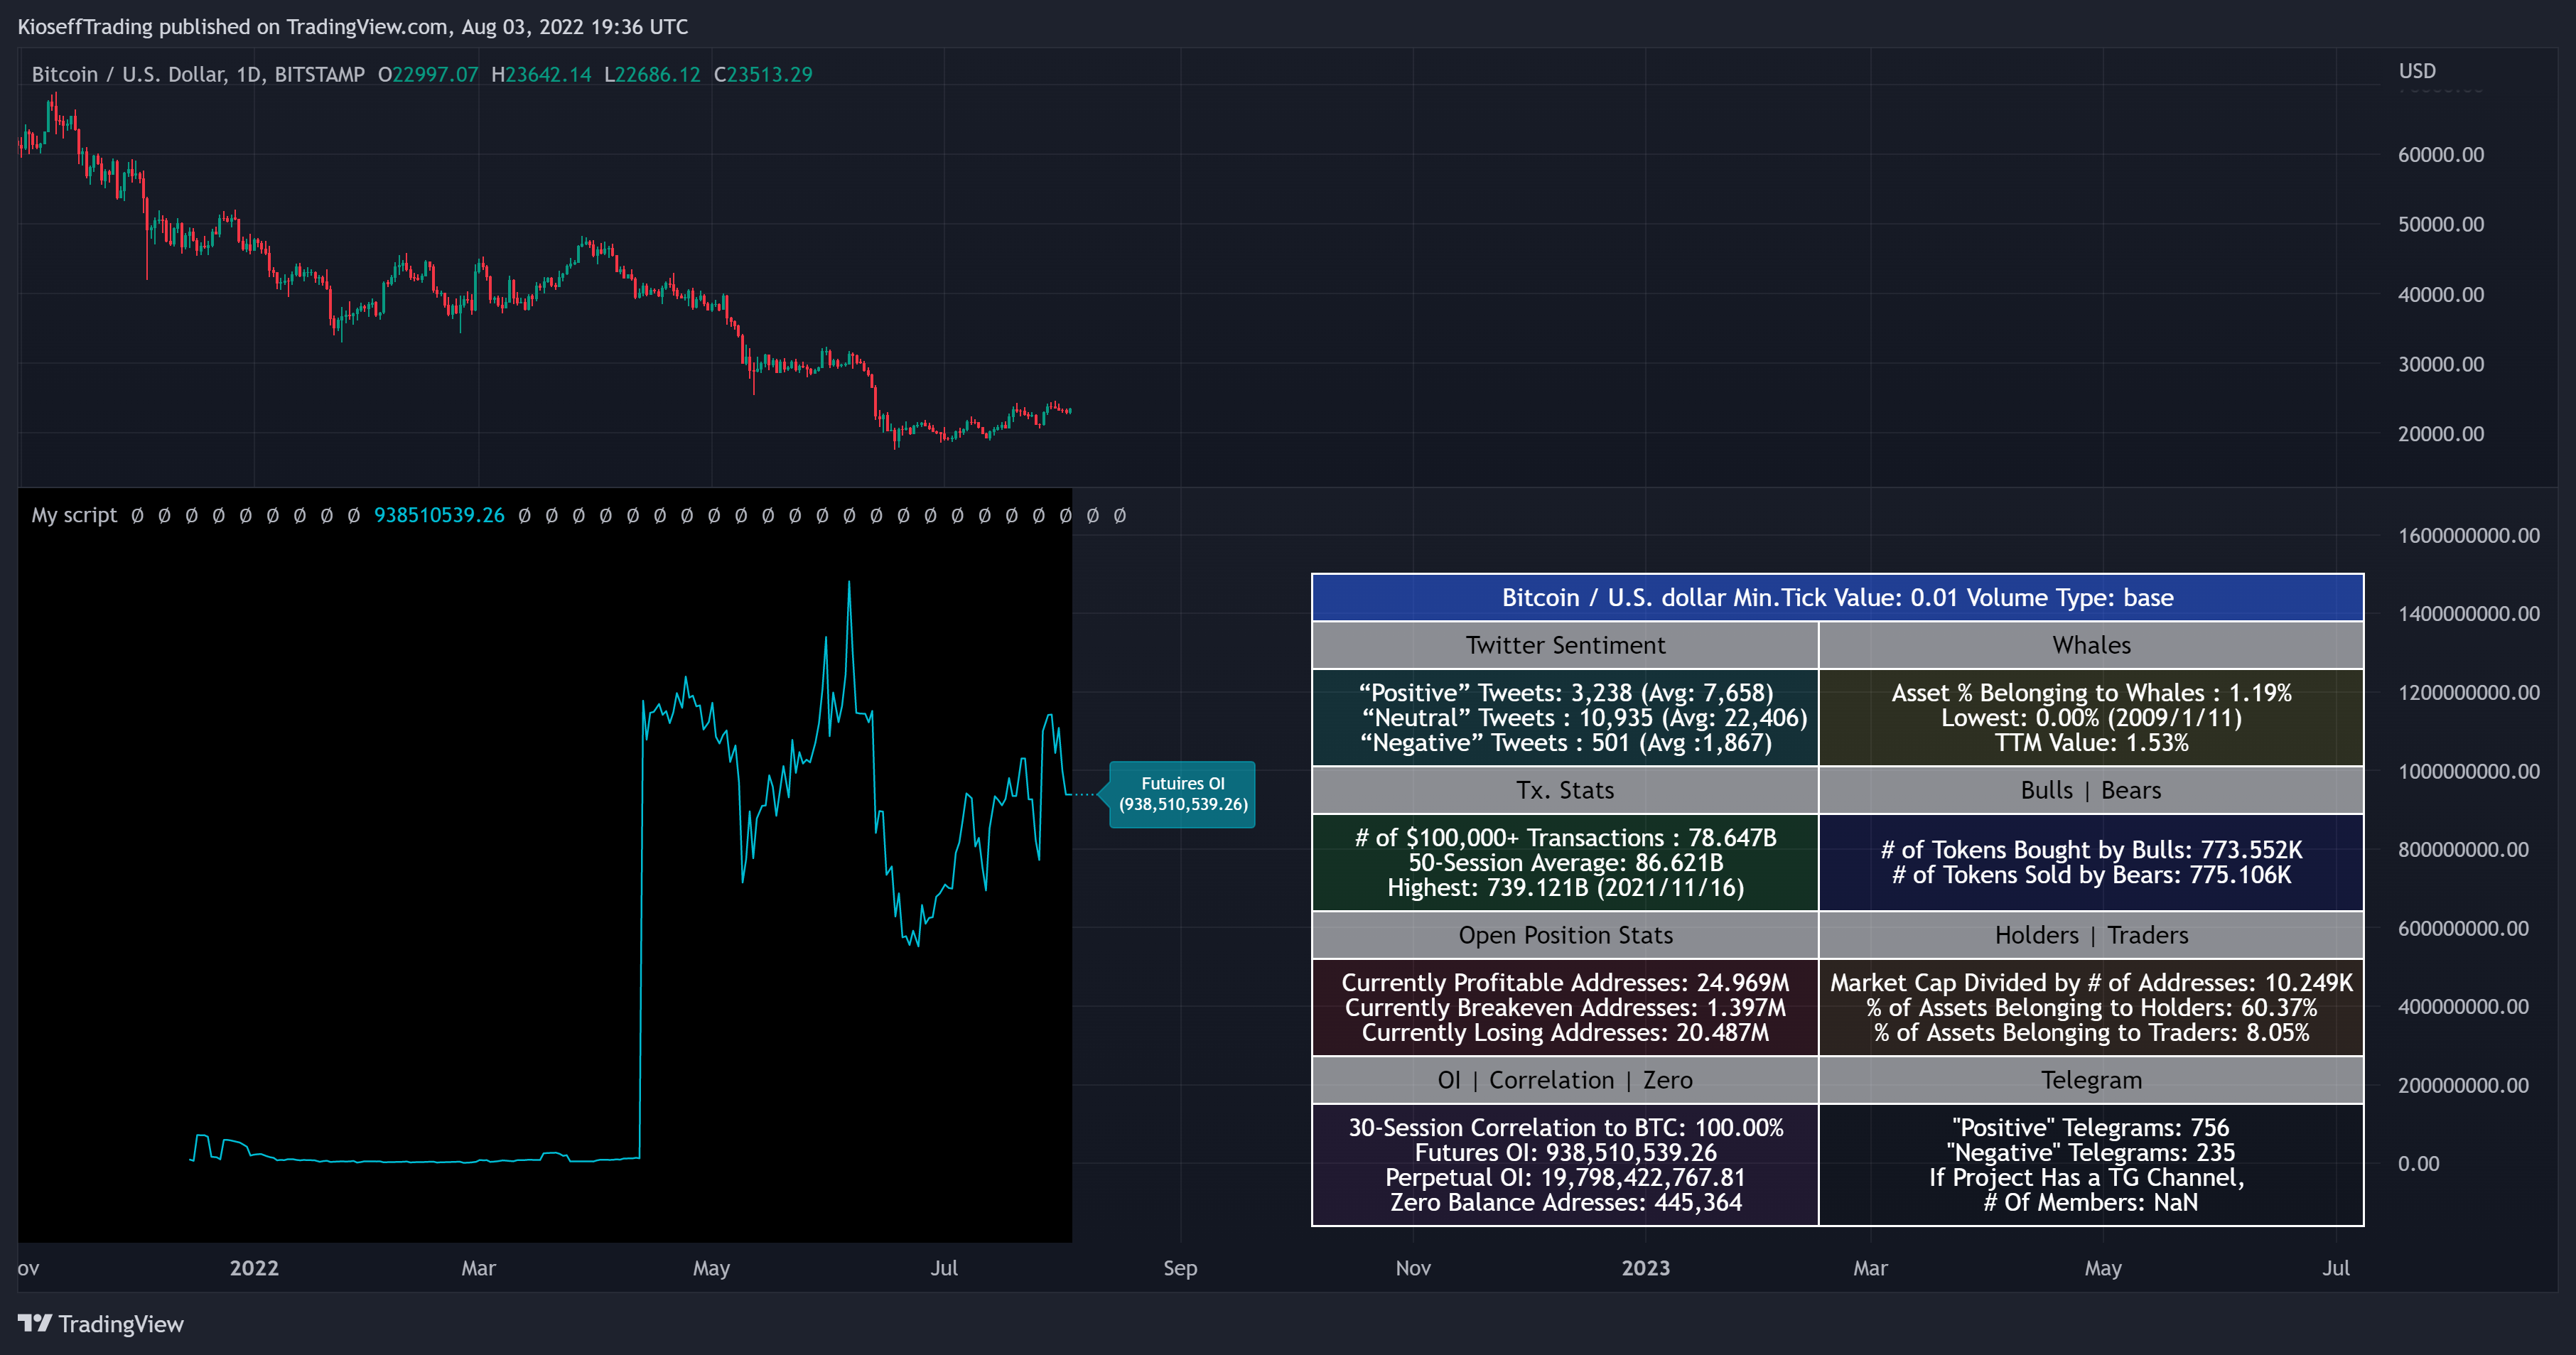
Task: Click the Positive Tweets 3,238 line
Action: [x=1565, y=693]
